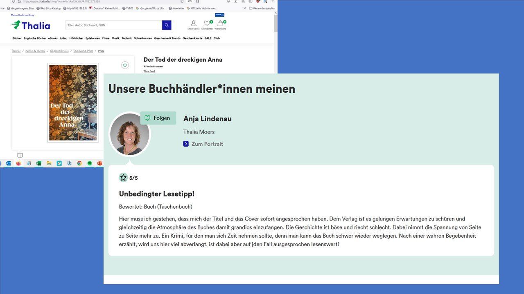This screenshot has height=294, width=524.
Task: Open the SALE menu
Action: pyautogui.click(x=208, y=38)
